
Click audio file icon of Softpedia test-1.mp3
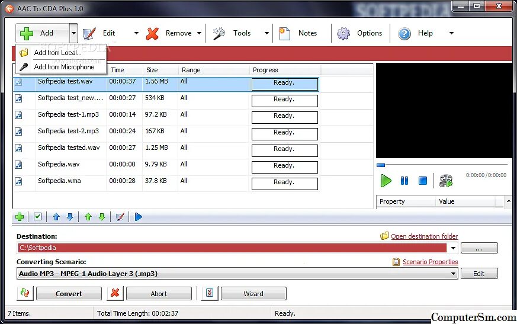point(19,115)
